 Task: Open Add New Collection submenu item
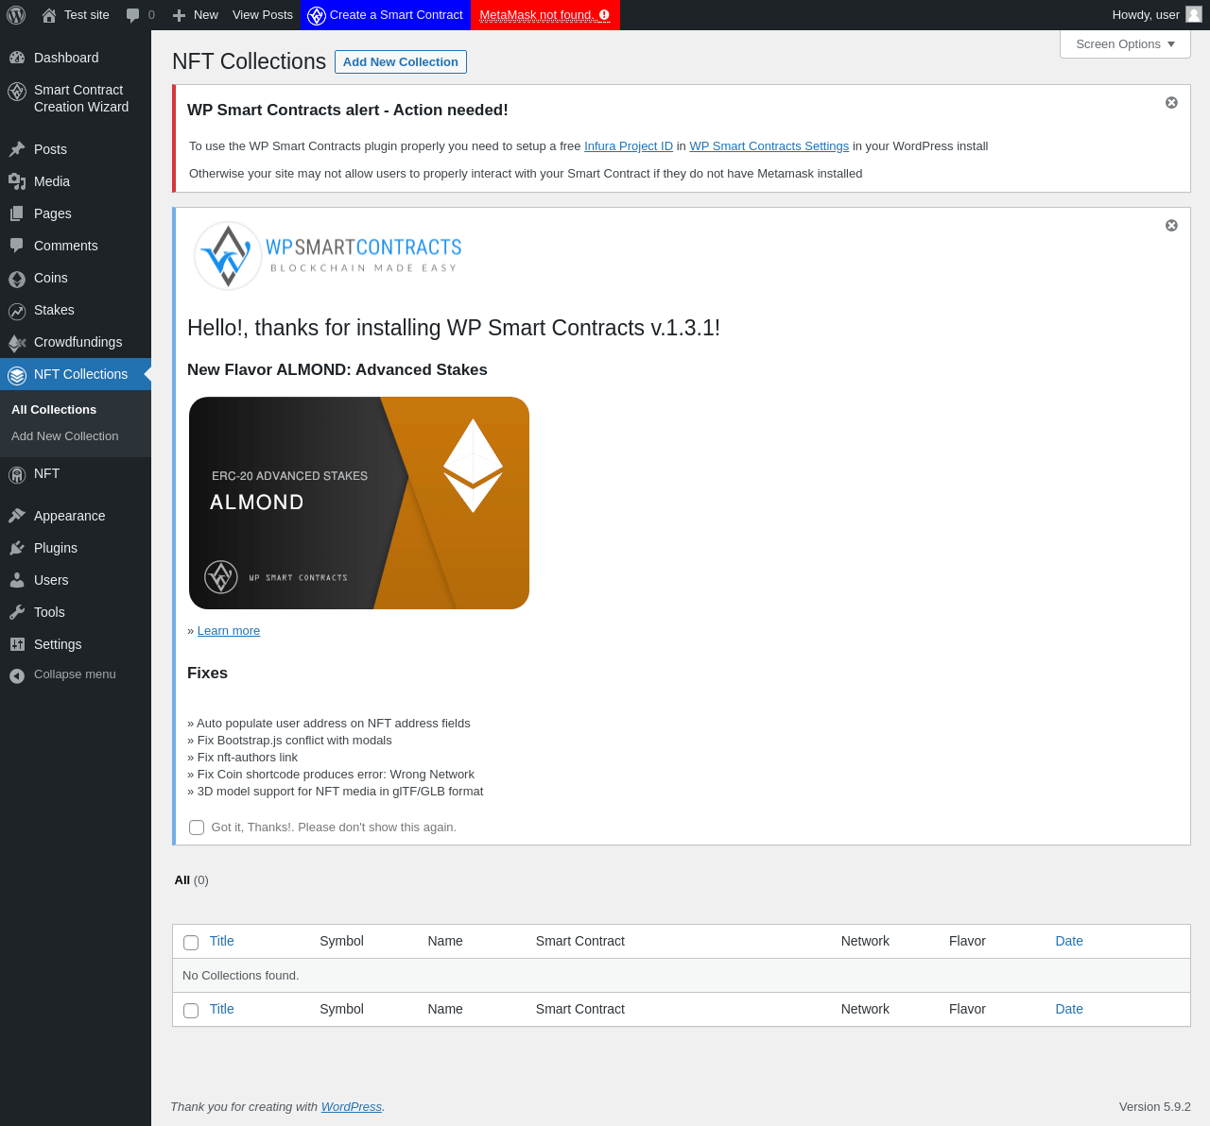point(64,436)
